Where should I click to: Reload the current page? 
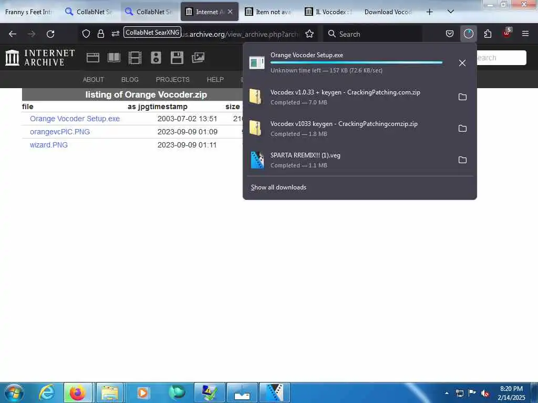click(50, 34)
